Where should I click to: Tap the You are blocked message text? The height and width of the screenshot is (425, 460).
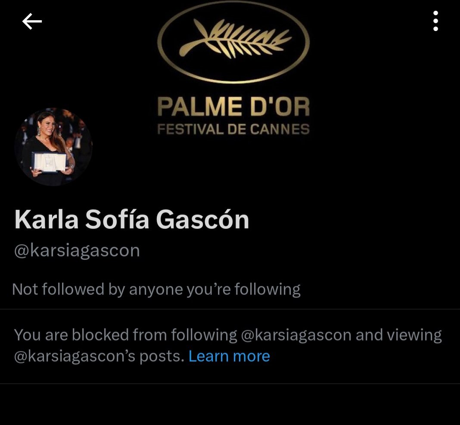(x=228, y=346)
